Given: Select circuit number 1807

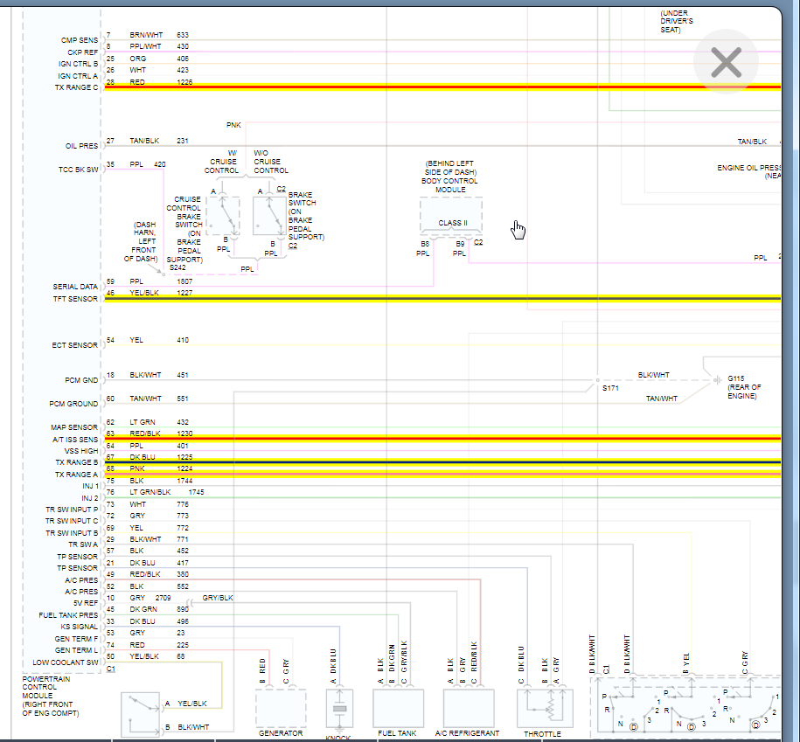Looking at the screenshot, I should (x=184, y=281).
